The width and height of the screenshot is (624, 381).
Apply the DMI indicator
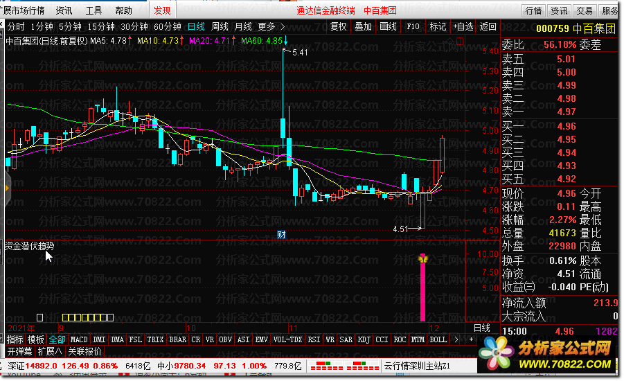click(99, 339)
